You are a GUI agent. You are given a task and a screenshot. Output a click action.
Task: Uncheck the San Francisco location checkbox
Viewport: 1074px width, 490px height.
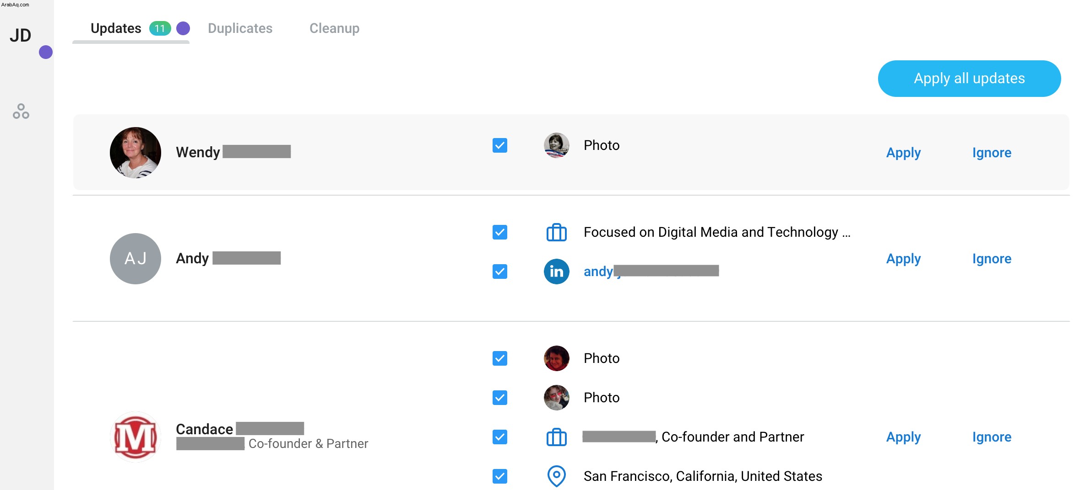point(500,476)
